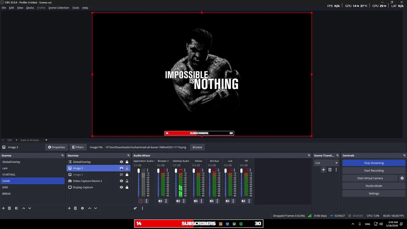Viewport: 407px width, 229px height.
Task: Show the hidden Image 2 source
Action: point(121,175)
